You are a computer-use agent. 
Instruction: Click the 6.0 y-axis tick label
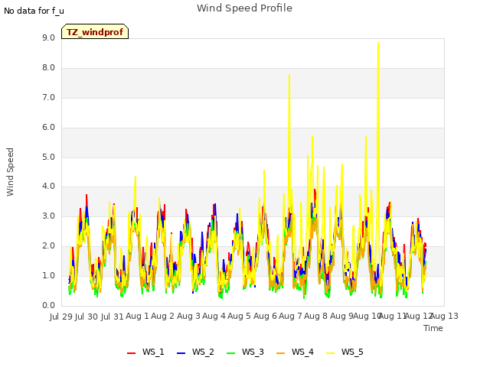48,128
